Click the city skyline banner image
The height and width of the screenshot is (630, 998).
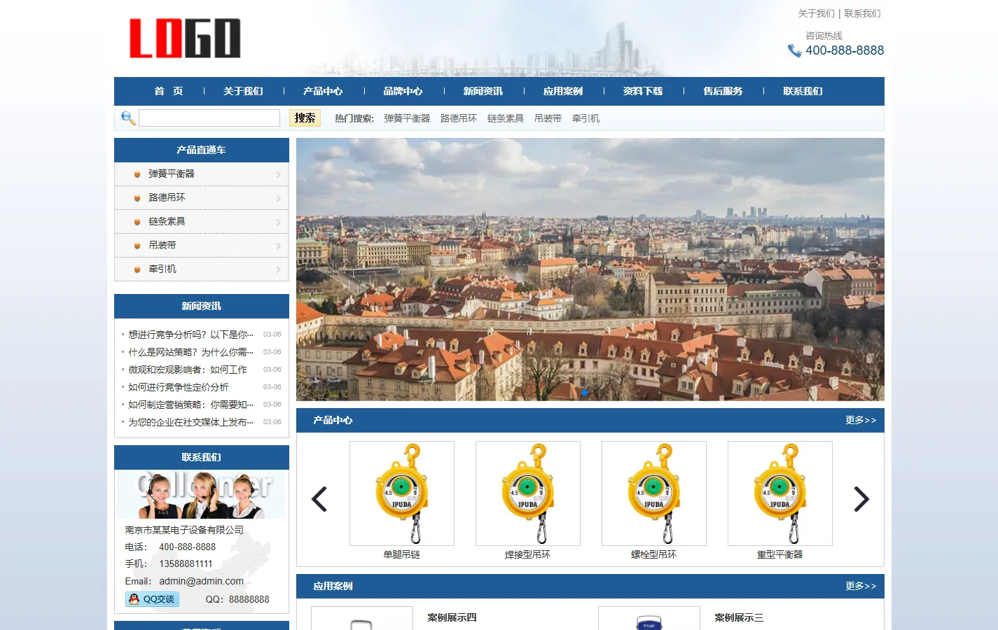[590, 269]
